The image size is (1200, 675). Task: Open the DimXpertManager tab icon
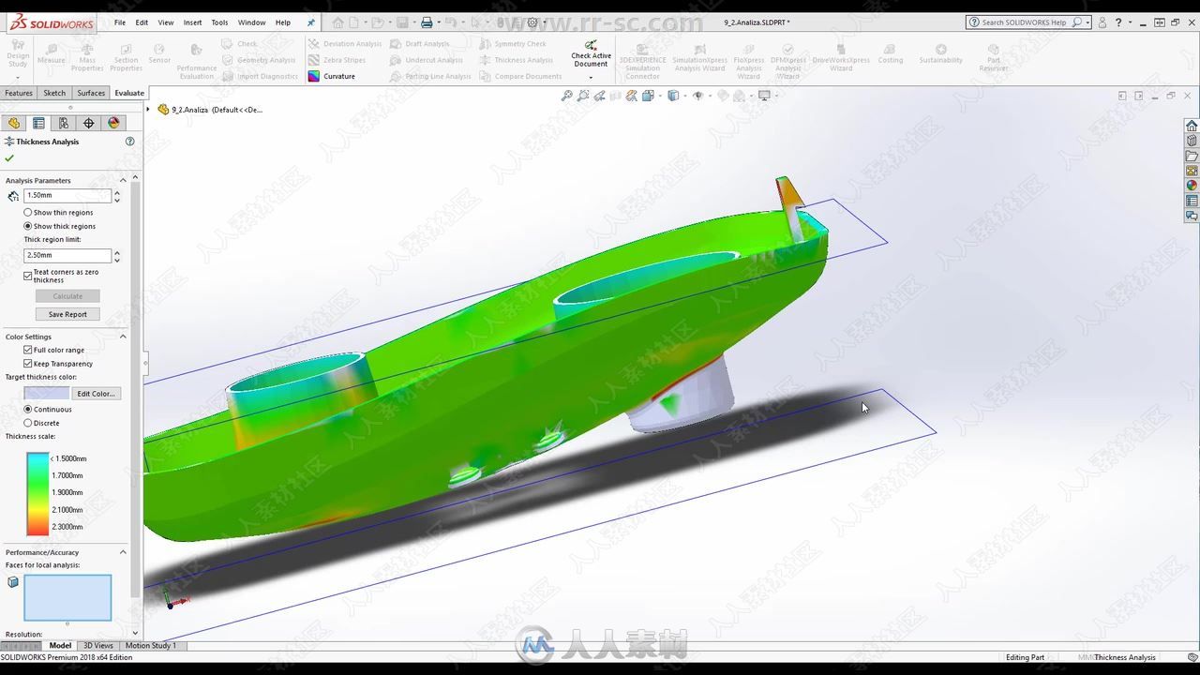89,123
